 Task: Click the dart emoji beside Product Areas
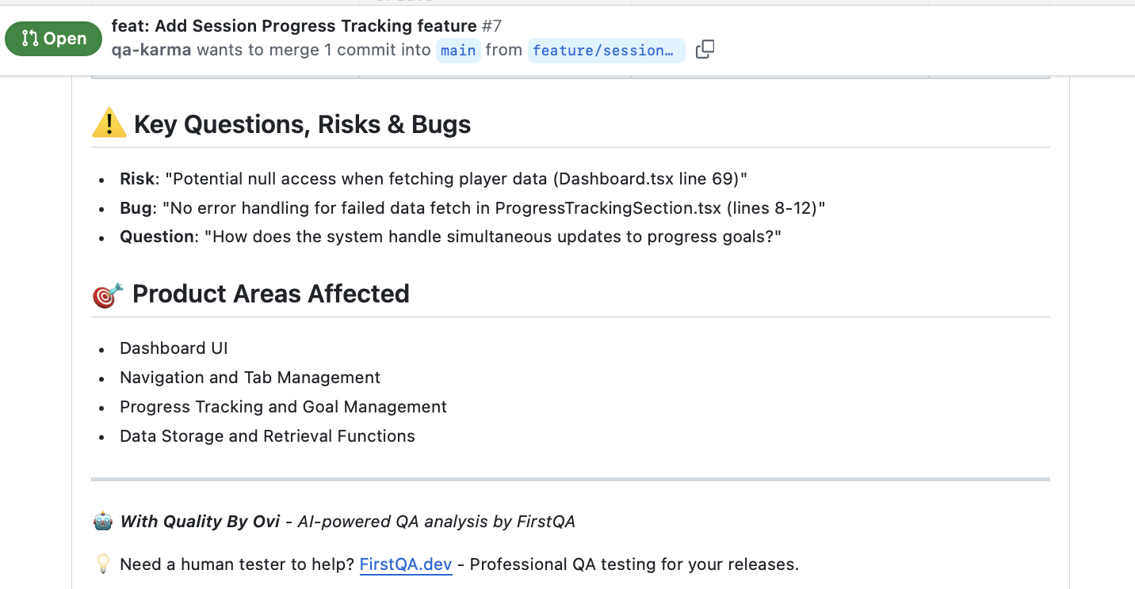(x=108, y=294)
